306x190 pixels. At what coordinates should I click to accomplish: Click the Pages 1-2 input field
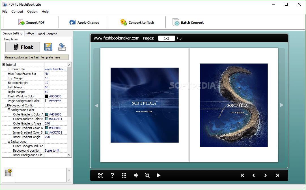click(167, 38)
